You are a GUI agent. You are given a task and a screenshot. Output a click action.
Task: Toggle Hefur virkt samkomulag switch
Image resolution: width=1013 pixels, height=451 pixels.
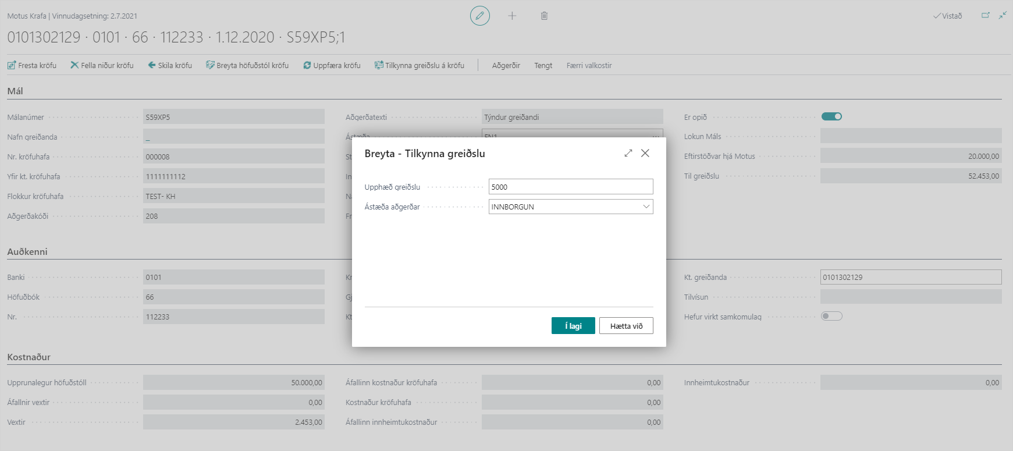point(831,316)
